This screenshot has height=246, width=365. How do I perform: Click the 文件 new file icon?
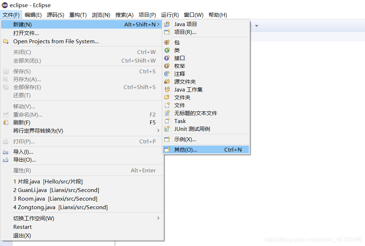click(167, 105)
